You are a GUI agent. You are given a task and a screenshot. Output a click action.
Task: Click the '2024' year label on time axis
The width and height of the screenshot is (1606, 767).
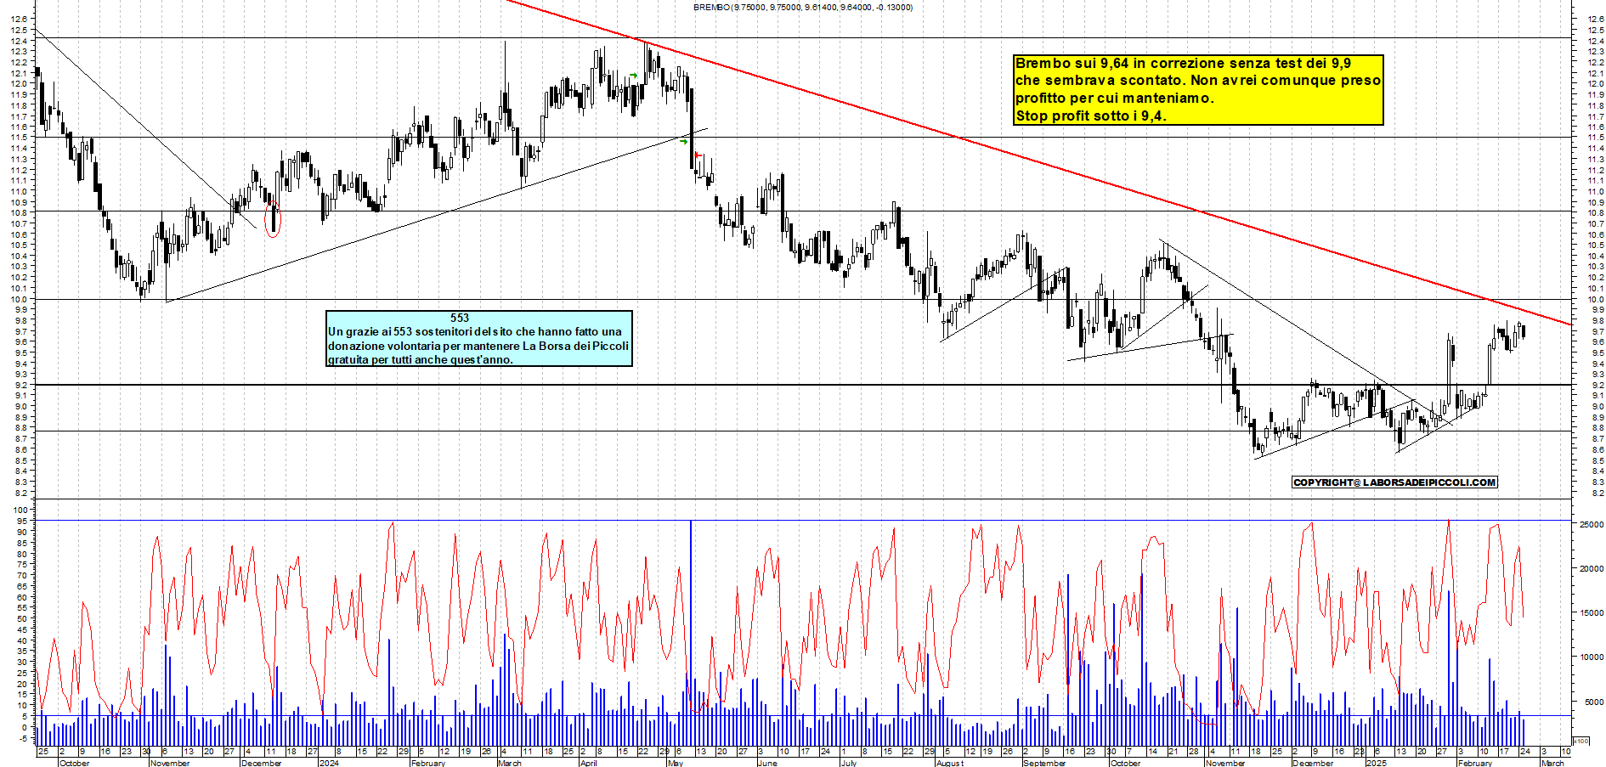329,763
